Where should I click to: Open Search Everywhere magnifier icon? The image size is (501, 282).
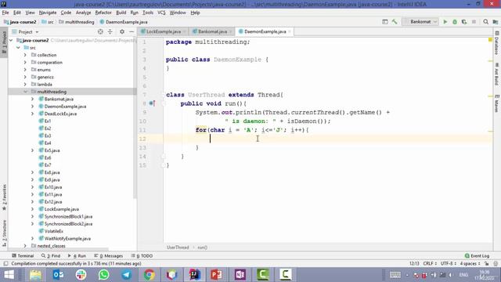point(485,22)
